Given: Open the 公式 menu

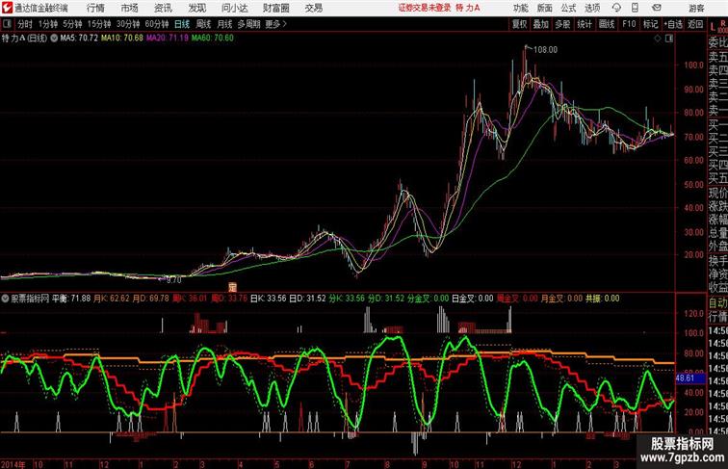Looking at the screenshot, I should (x=568, y=8).
